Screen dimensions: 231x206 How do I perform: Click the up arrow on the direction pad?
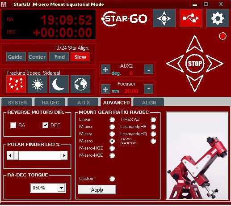pyautogui.click(x=195, y=44)
